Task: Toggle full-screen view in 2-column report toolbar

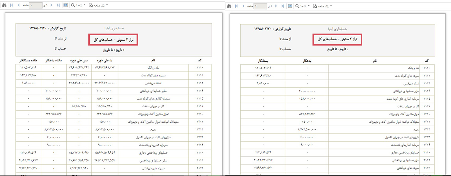Action: [290, 5]
